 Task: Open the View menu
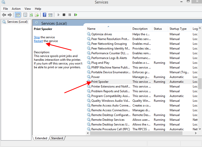(28, 9)
